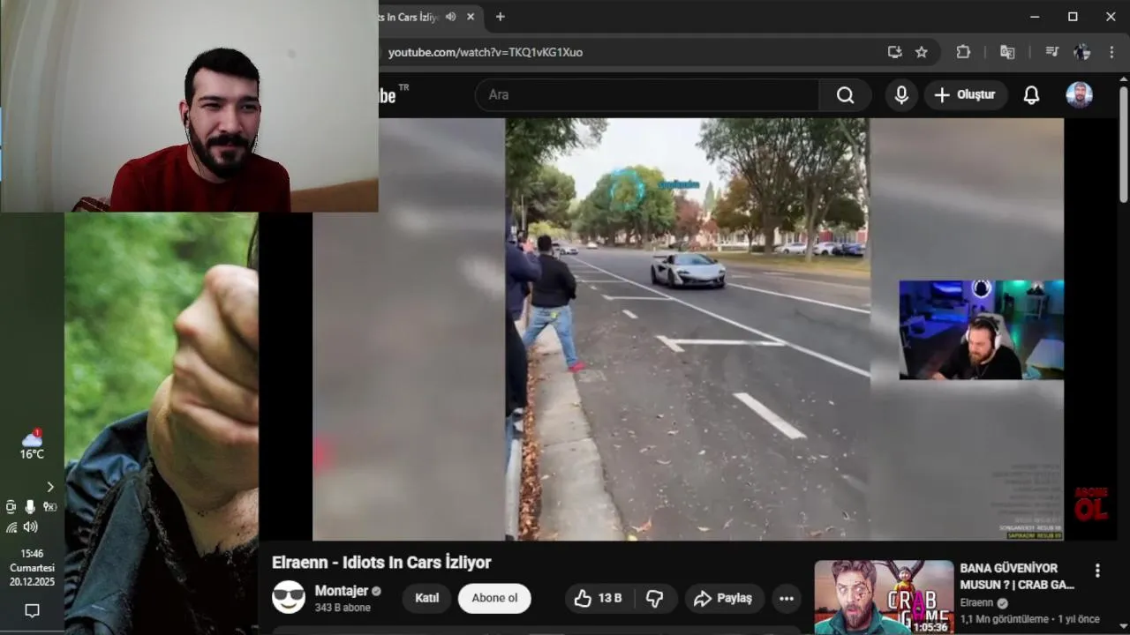Click the address bar URL
This screenshot has height=635, width=1130.
[486, 52]
